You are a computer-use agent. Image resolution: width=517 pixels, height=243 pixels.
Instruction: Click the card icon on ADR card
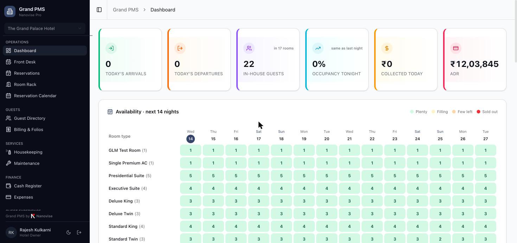pos(456,48)
